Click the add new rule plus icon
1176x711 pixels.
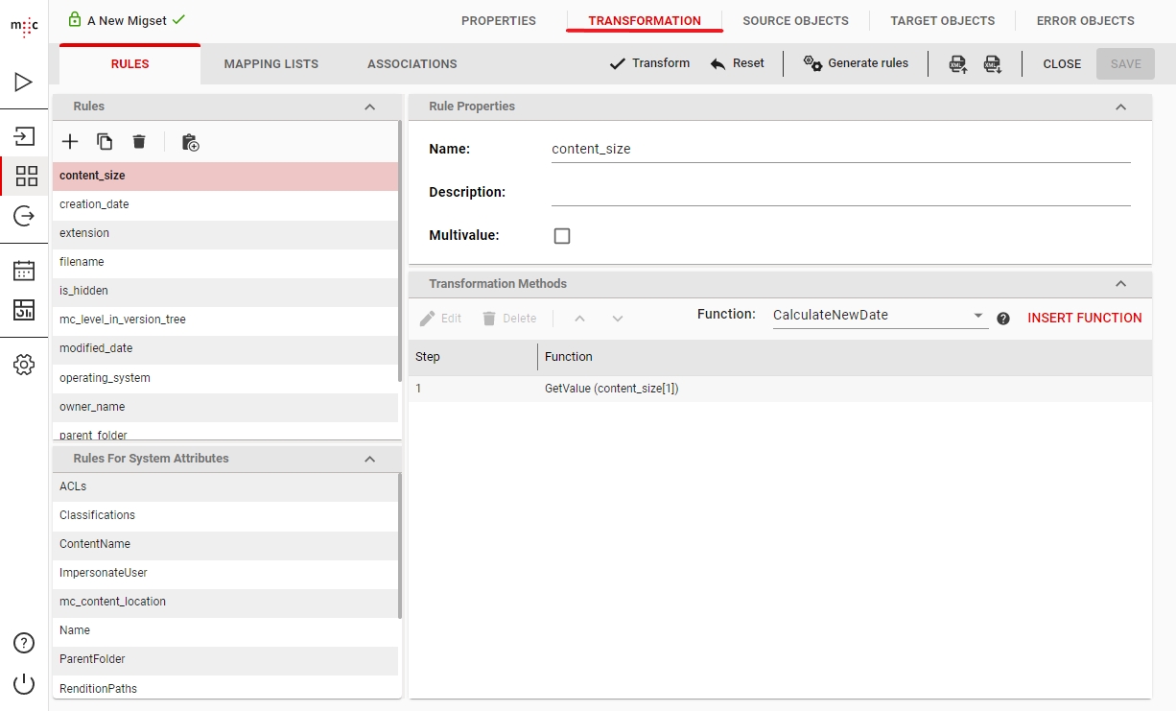point(70,142)
